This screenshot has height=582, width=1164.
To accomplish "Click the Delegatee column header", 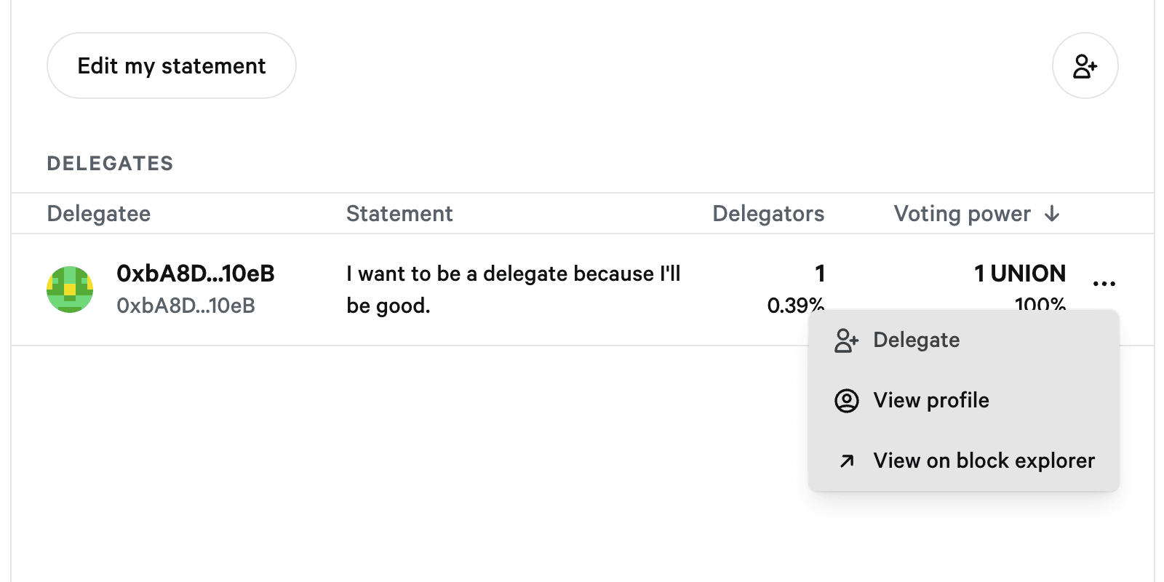I will [x=99, y=214].
